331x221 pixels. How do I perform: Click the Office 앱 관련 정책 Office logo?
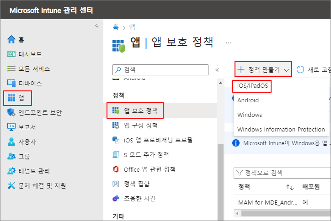(116, 169)
